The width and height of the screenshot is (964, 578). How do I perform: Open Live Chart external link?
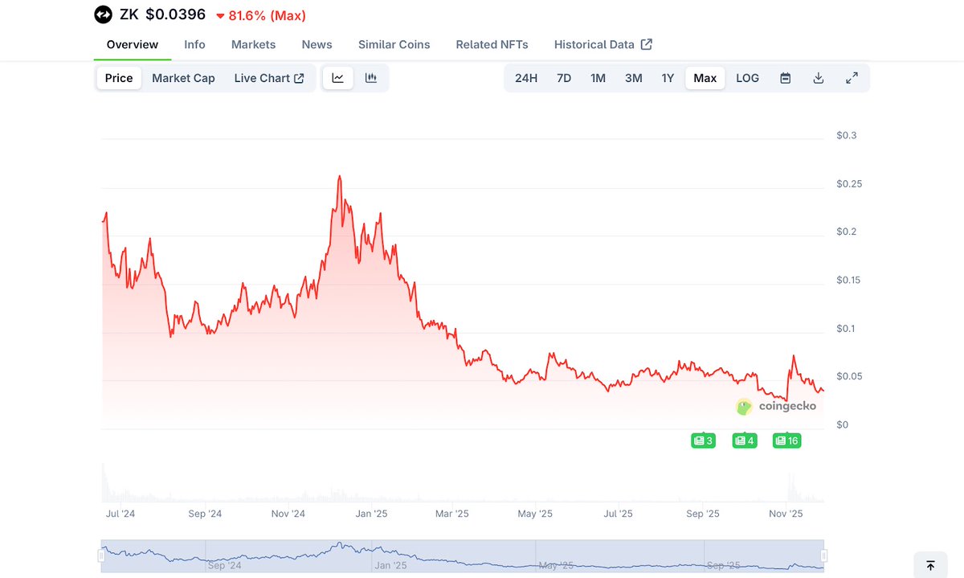point(268,78)
